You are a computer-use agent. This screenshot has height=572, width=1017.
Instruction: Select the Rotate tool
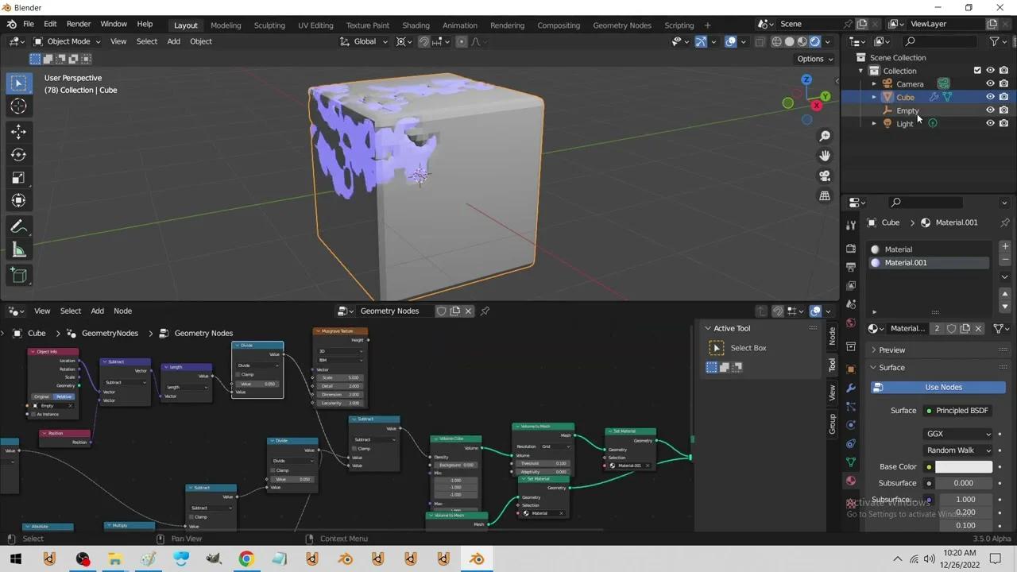[x=19, y=153]
